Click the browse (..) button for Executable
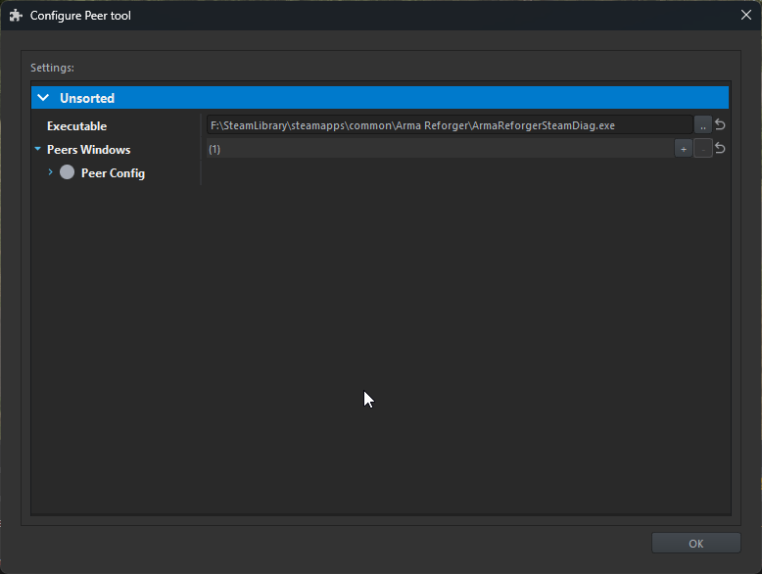762x574 pixels. 702,125
